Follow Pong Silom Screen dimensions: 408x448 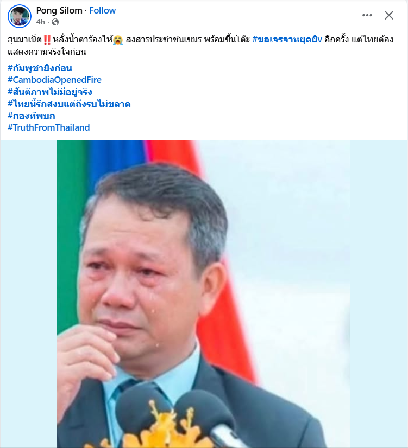(x=103, y=10)
